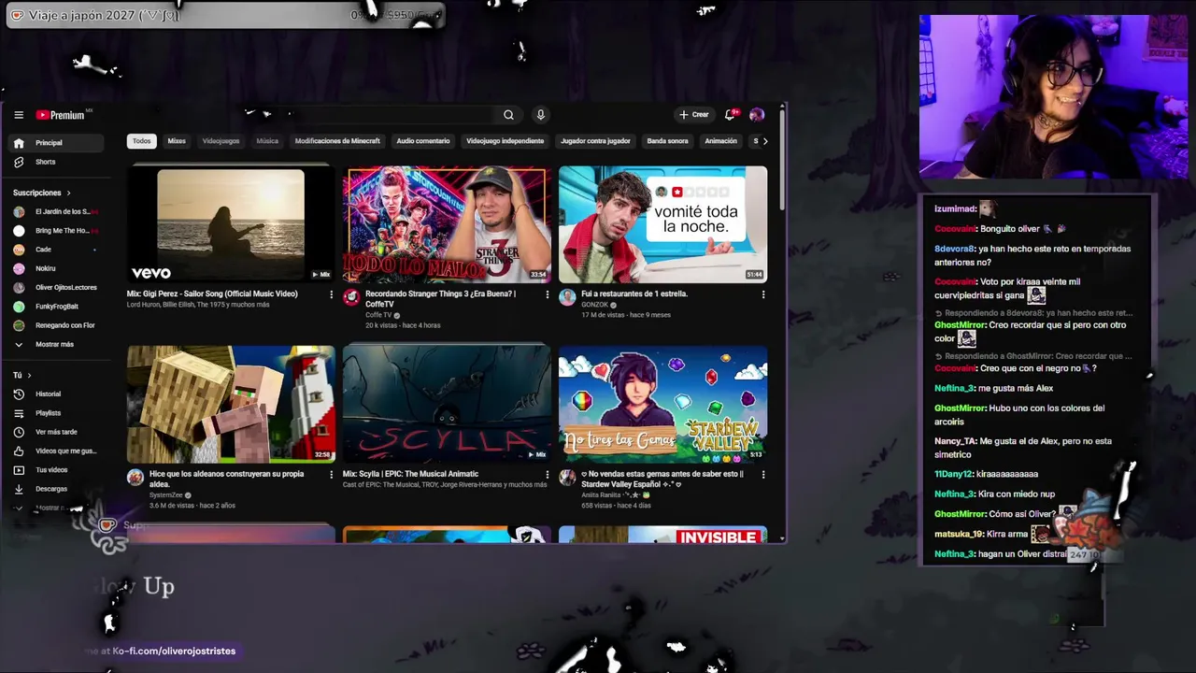Open the account avatar menu
Viewport: 1196px width, 673px height.
tap(757, 115)
